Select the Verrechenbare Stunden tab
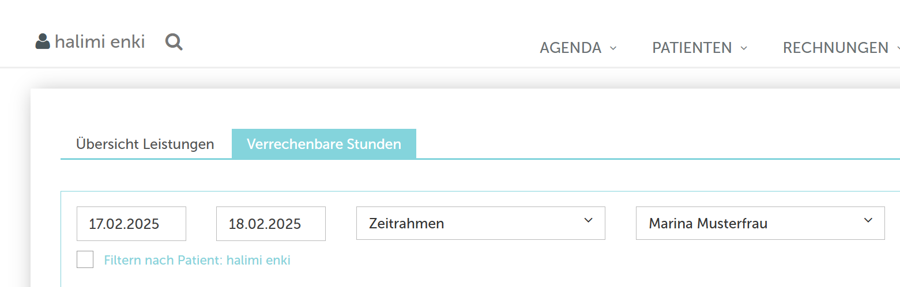 pos(324,144)
